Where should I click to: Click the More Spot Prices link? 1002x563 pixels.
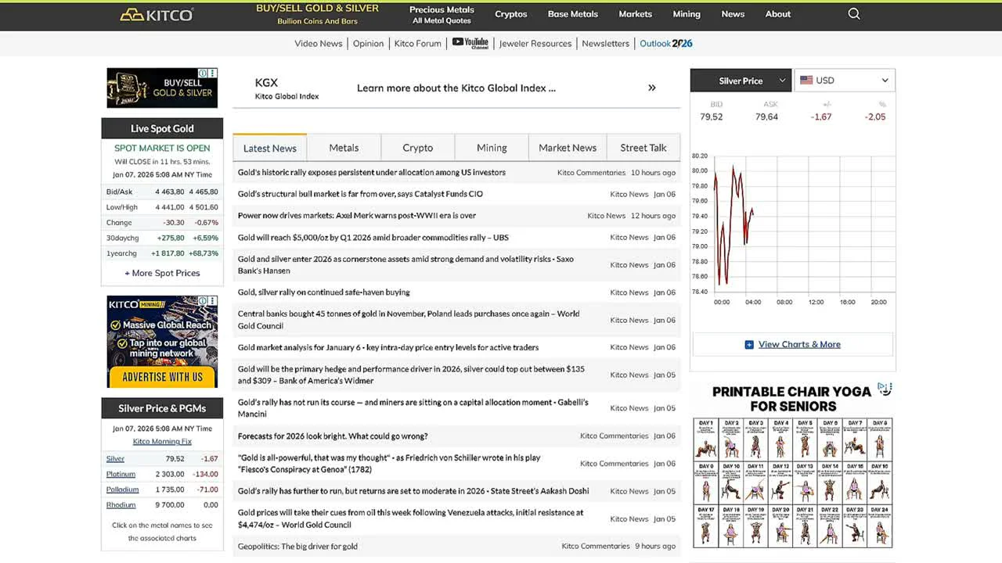pyautogui.click(x=162, y=273)
